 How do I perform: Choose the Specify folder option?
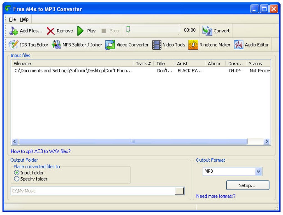(17, 179)
